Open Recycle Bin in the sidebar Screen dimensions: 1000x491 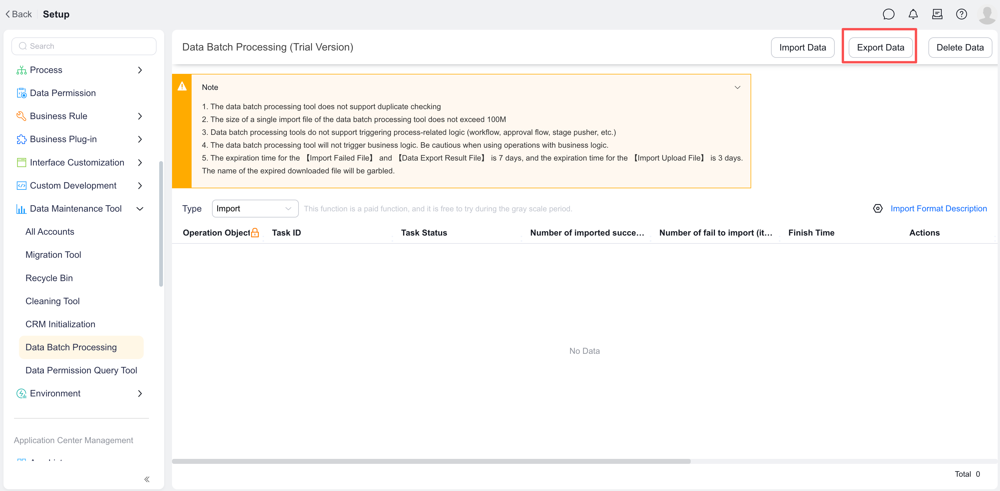[49, 278]
